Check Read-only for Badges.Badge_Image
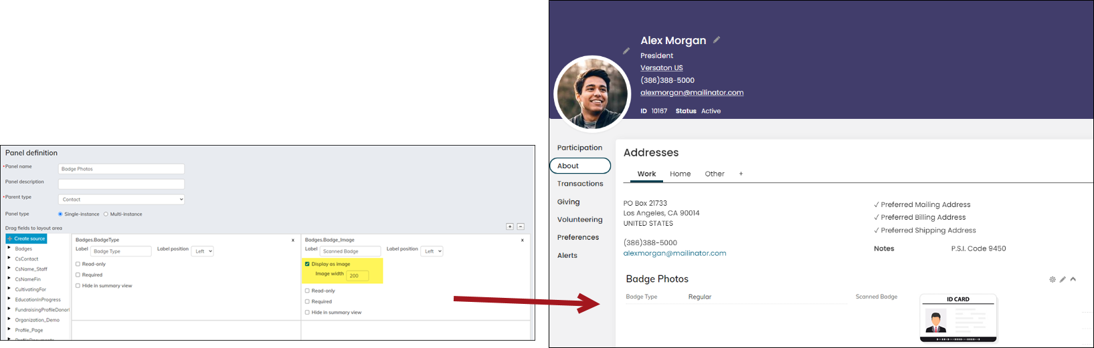Image resolution: width=1094 pixels, height=348 pixels. [x=307, y=291]
